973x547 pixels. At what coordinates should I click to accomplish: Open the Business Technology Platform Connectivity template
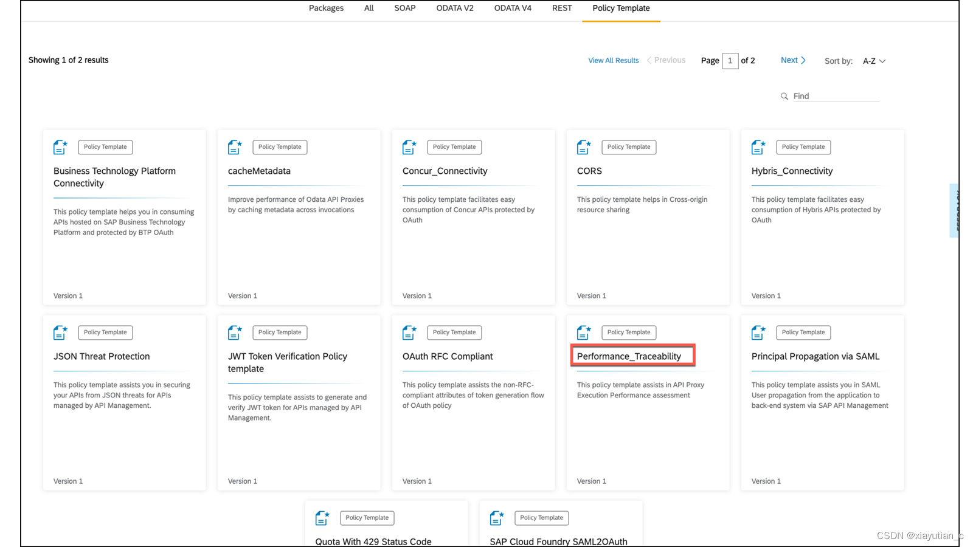(x=114, y=177)
